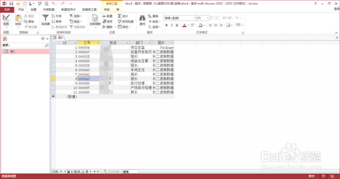Switch to 数据库工具 (Database Tools) tab
Image resolution: width=340 pixels, height=179 pixels.
(89, 9)
